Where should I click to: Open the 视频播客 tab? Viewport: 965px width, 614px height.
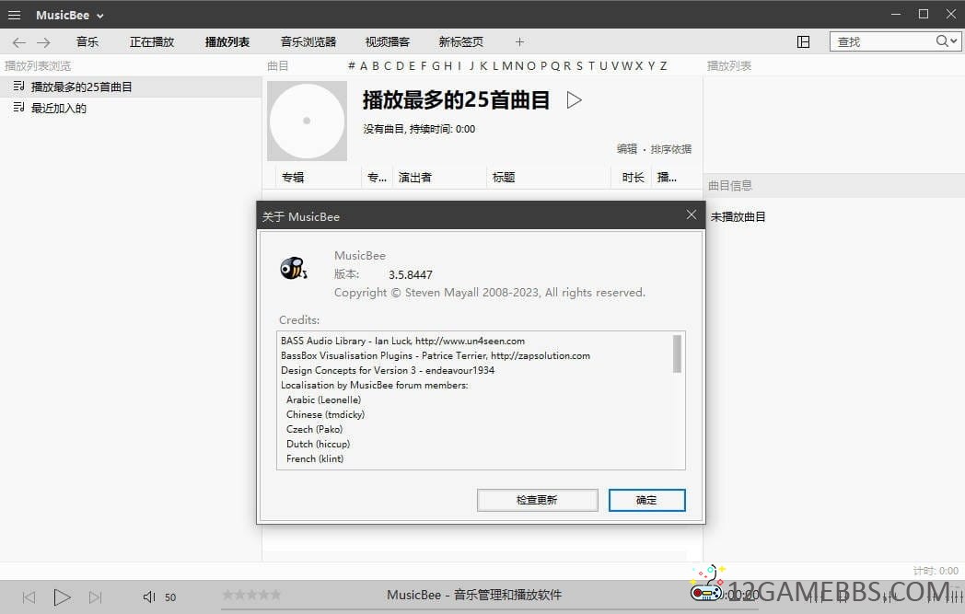[387, 41]
